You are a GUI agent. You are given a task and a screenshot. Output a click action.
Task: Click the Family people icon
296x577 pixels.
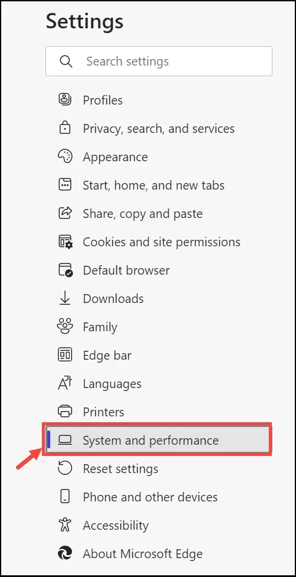point(65,327)
